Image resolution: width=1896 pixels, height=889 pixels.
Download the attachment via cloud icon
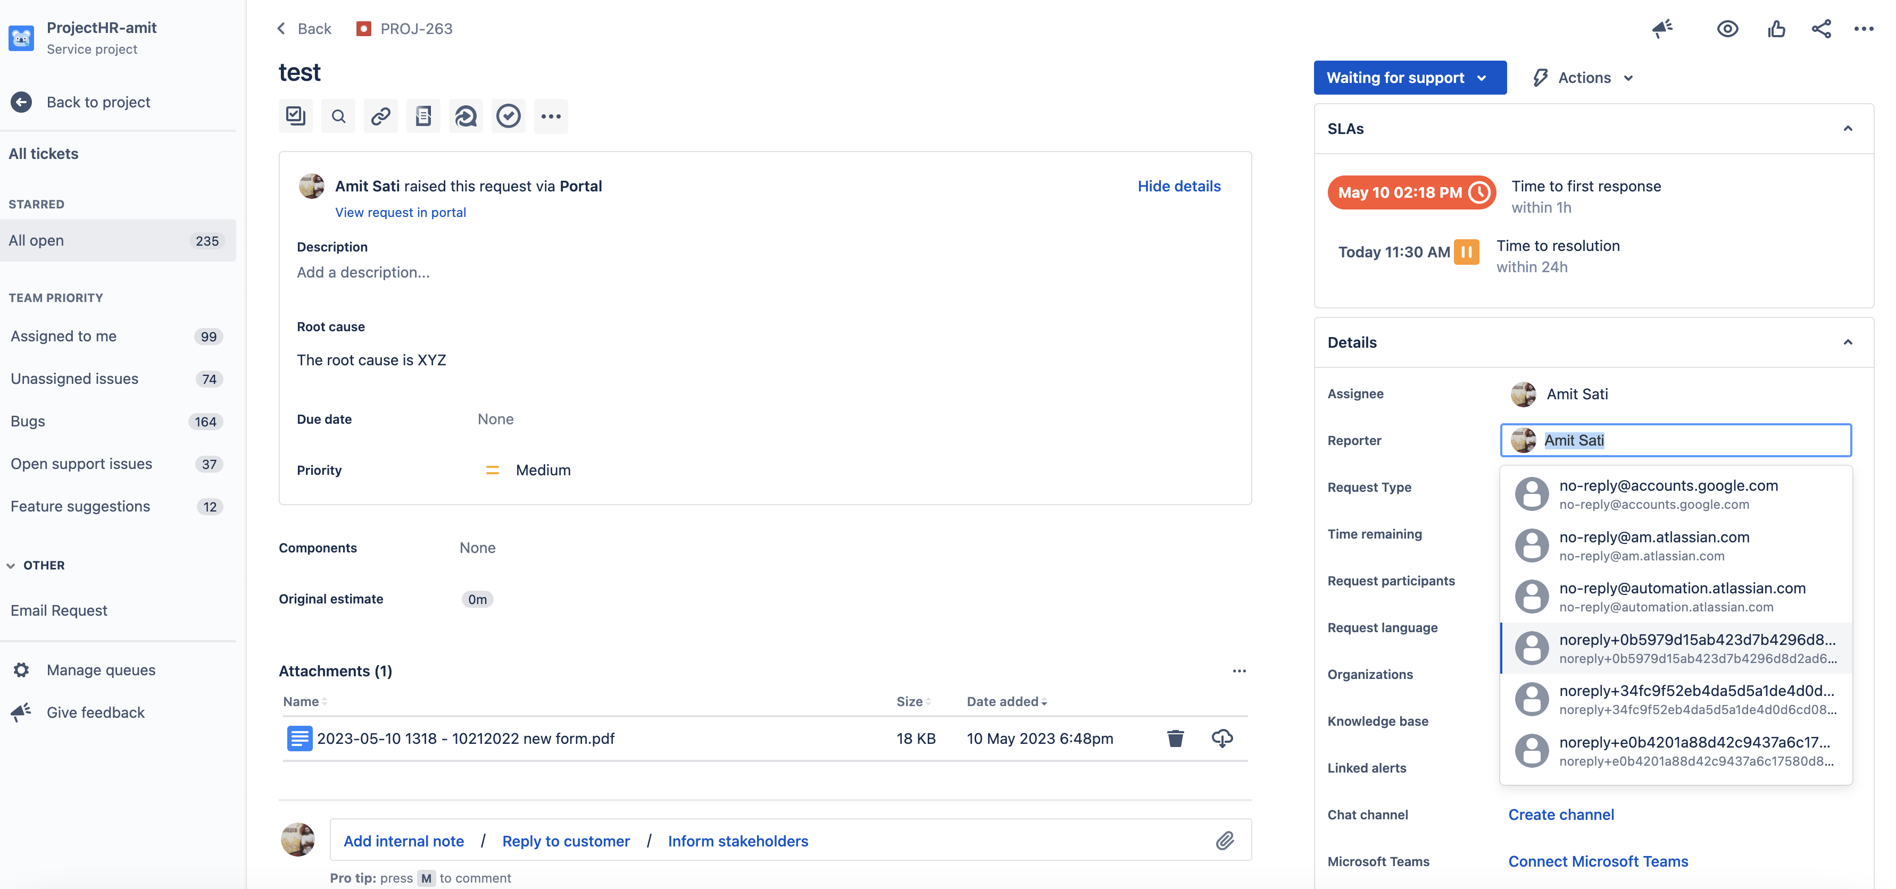1222,738
